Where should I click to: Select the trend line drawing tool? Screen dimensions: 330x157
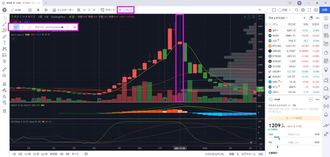point(4,24)
